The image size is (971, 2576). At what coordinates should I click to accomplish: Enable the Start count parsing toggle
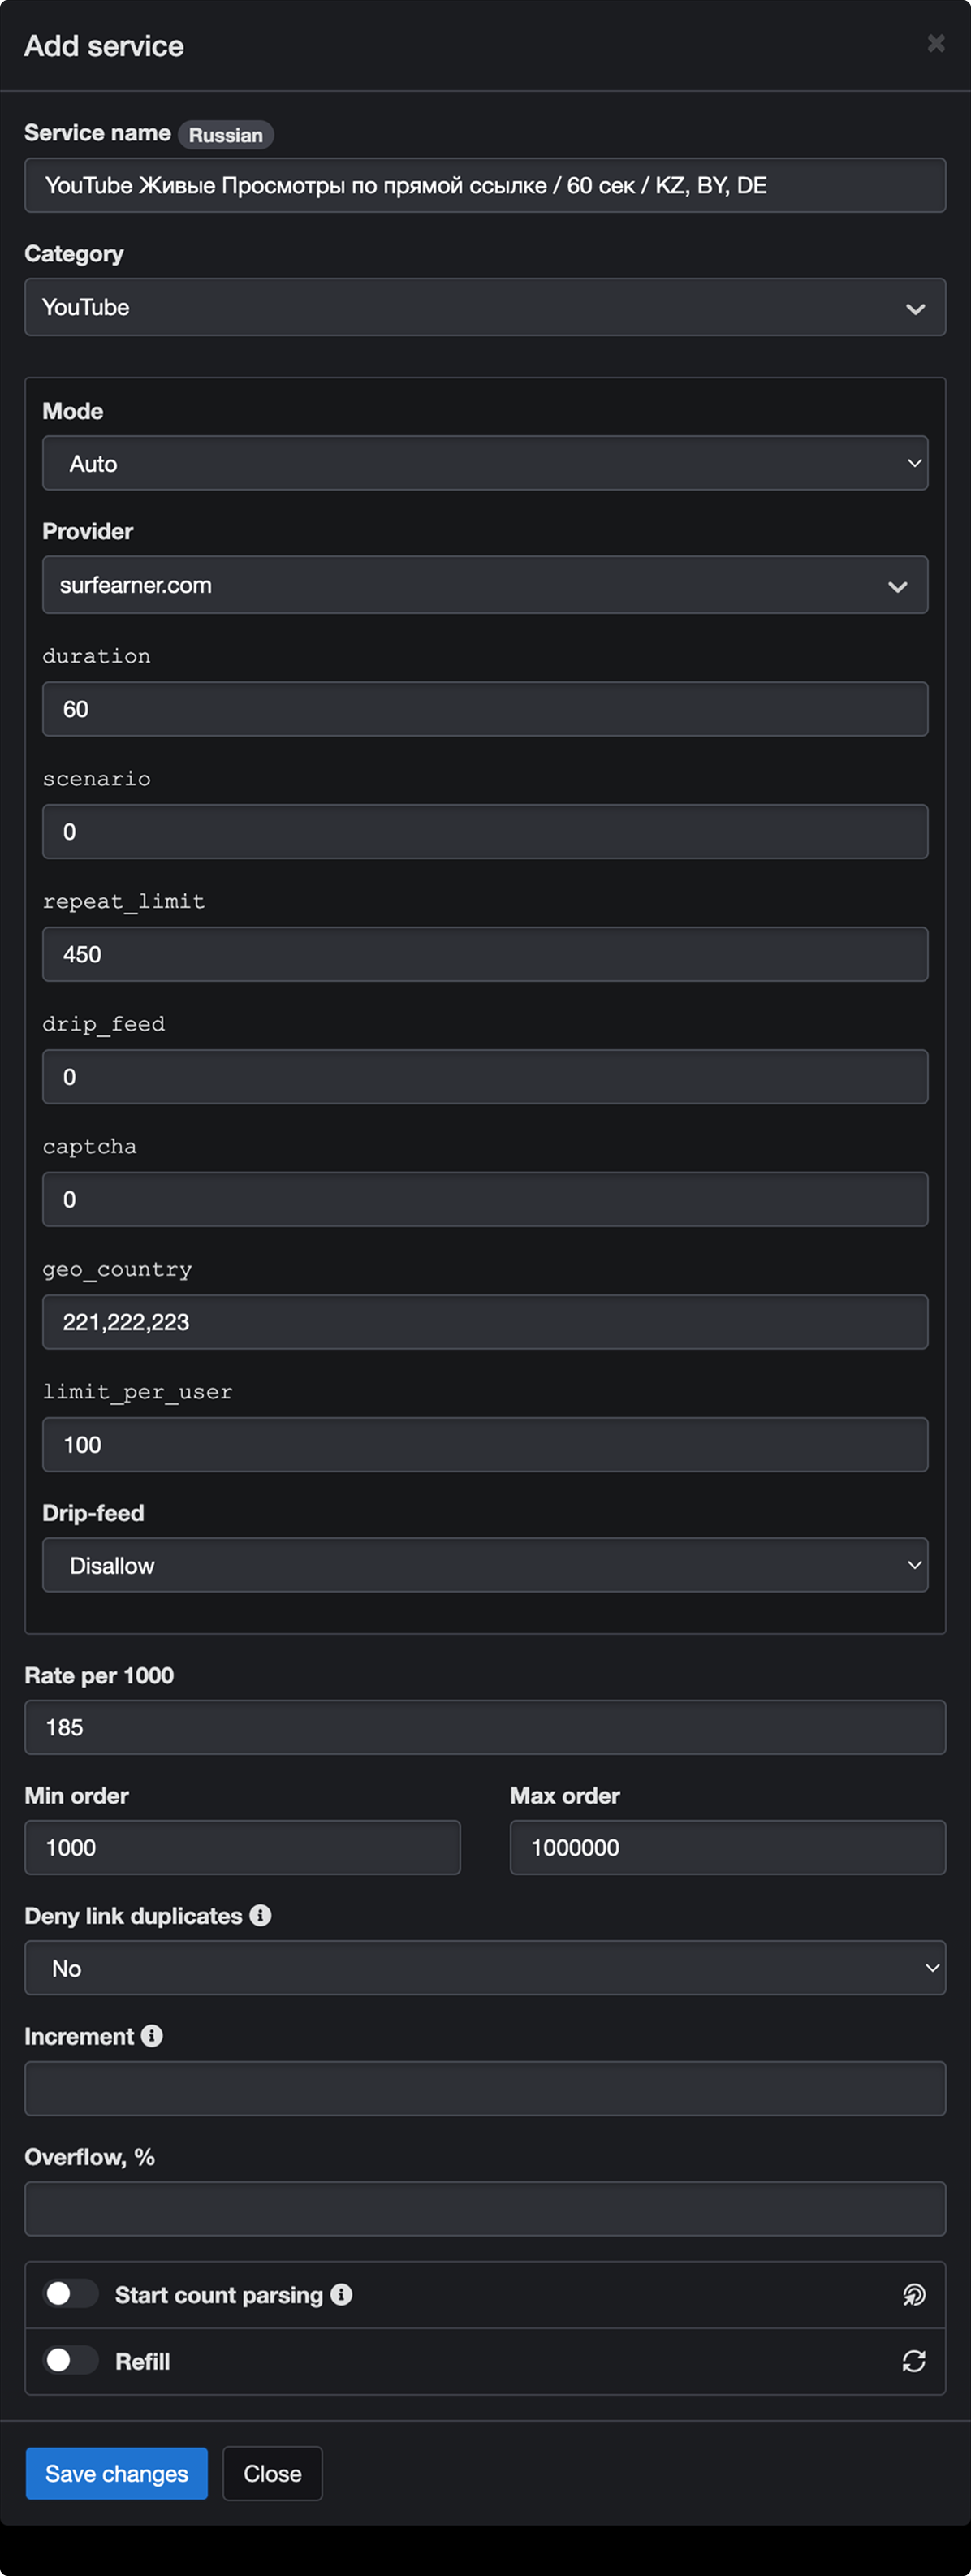(71, 2293)
